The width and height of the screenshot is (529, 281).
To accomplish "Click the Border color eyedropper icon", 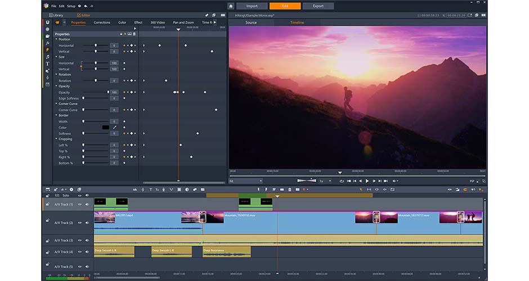I will [114, 128].
